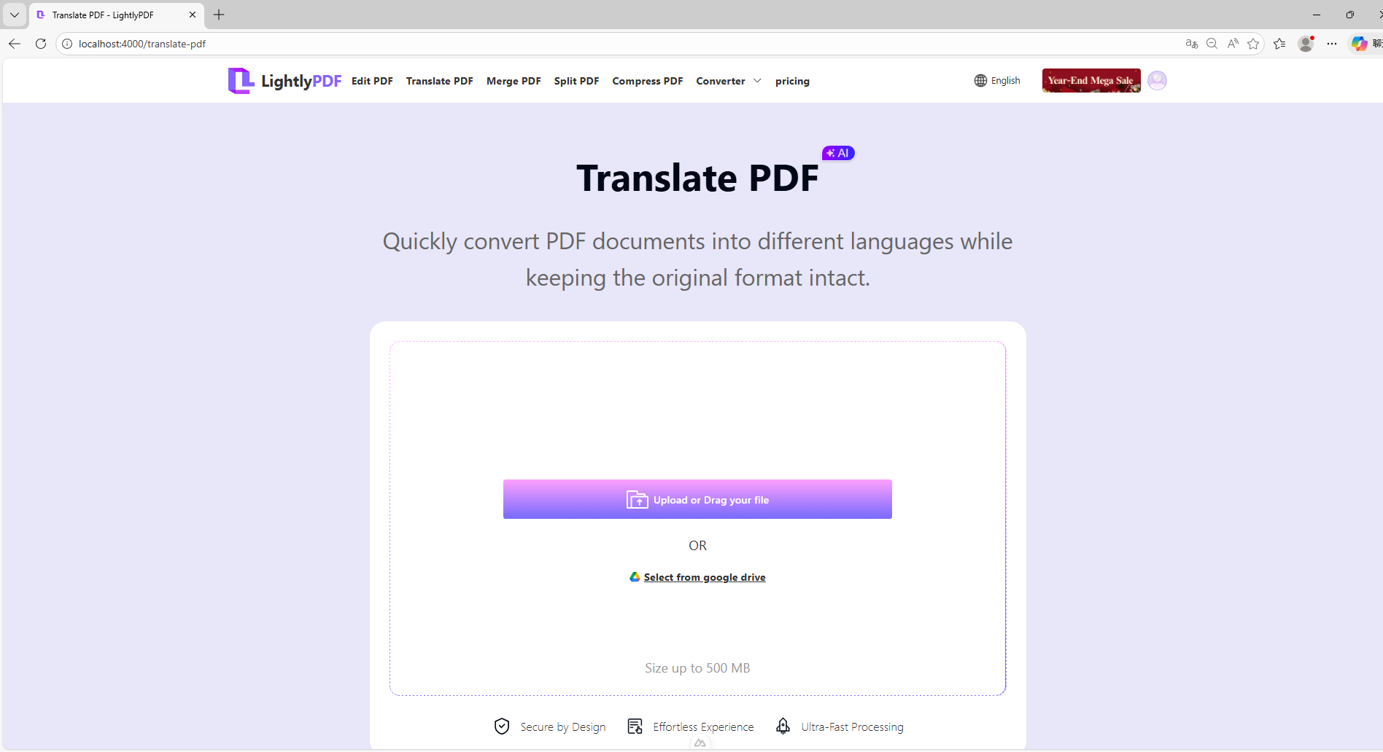Viewport: 1383px width, 752px height.
Task: Click the browser back arrow
Action: click(x=15, y=44)
